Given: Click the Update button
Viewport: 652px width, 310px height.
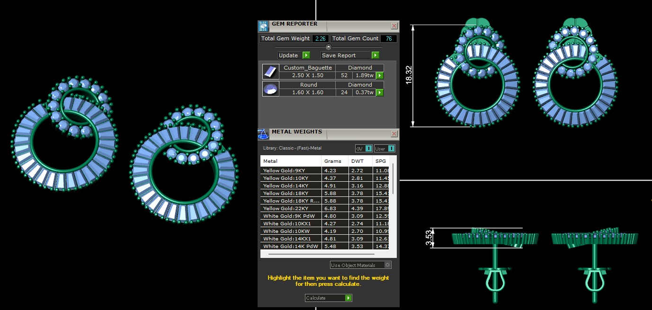Looking at the screenshot, I should click(290, 55).
